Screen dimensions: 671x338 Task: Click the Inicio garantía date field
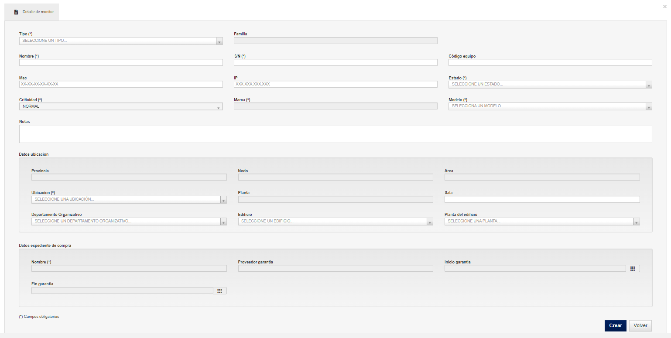pyautogui.click(x=535, y=268)
